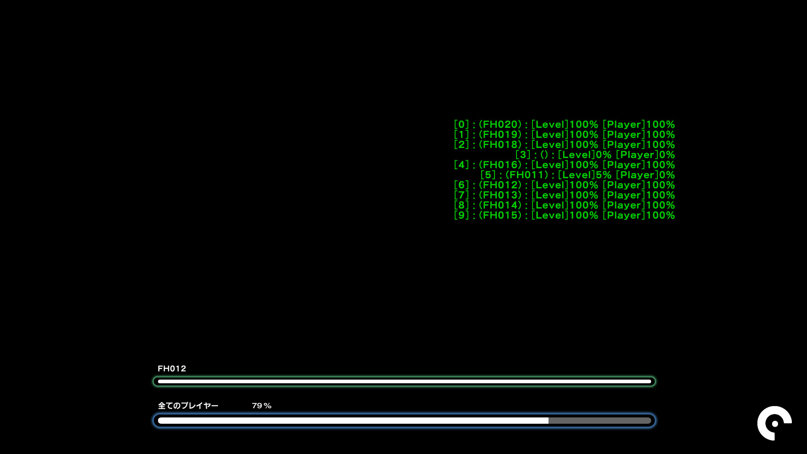
Task: Select debug line [4] FH016
Action: click(564, 165)
